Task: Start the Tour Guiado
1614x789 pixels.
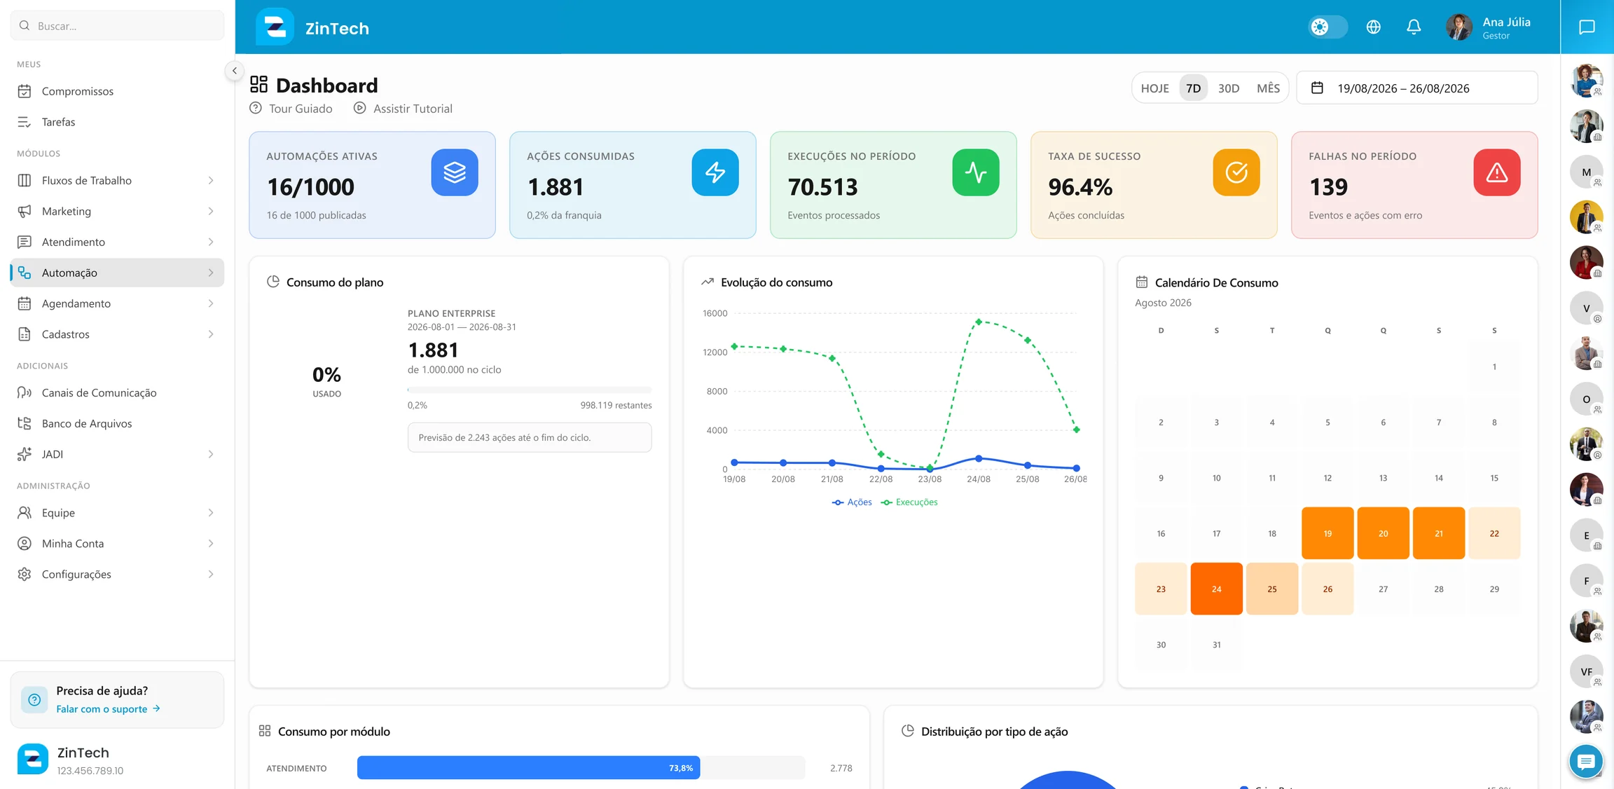Action: [x=291, y=109]
